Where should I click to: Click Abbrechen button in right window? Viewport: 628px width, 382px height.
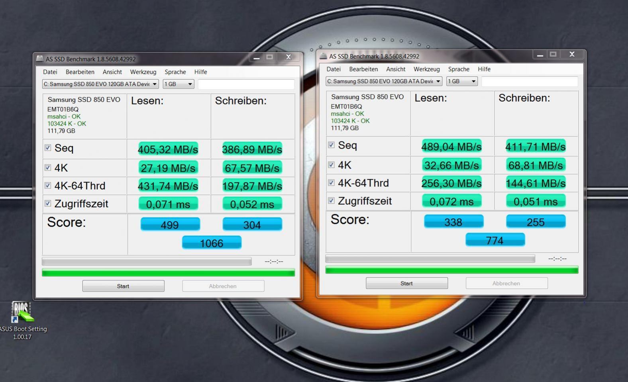click(506, 283)
